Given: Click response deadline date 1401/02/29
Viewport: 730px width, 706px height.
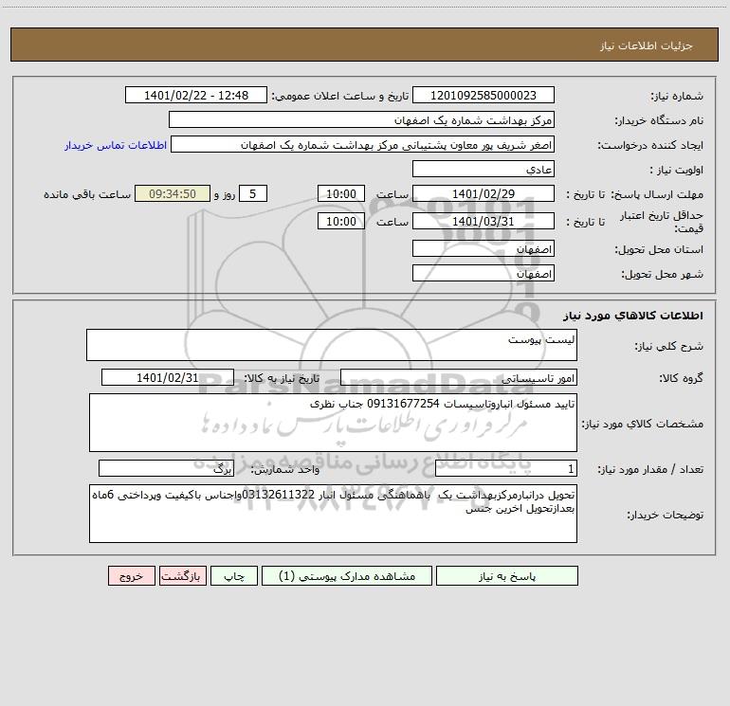Looking at the screenshot, I should [x=484, y=193].
